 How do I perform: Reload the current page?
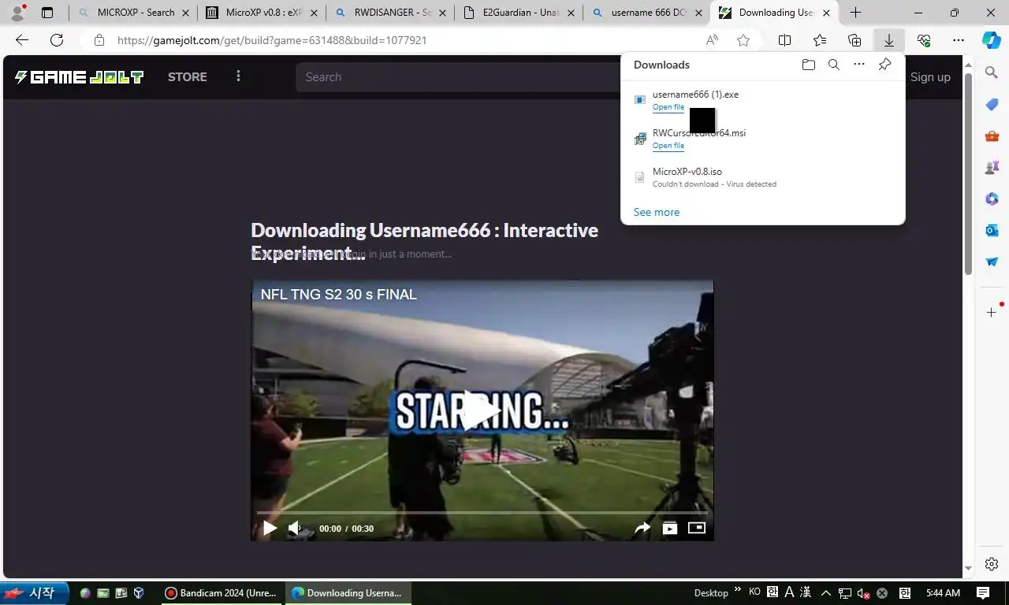click(57, 40)
